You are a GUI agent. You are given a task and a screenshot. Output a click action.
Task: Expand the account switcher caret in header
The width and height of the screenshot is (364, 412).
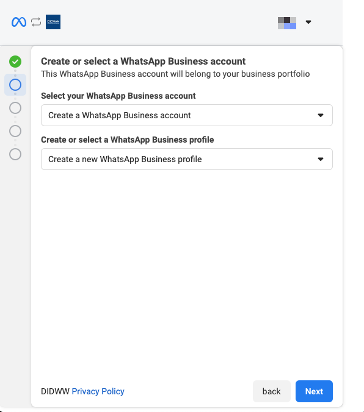coord(308,22)
